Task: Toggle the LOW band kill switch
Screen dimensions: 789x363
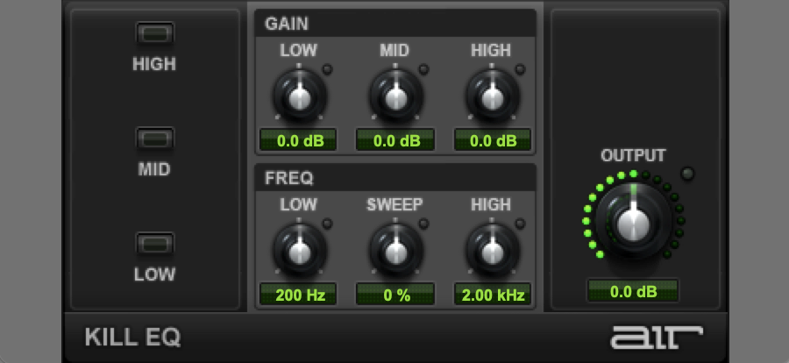Action: coord(154,244)
